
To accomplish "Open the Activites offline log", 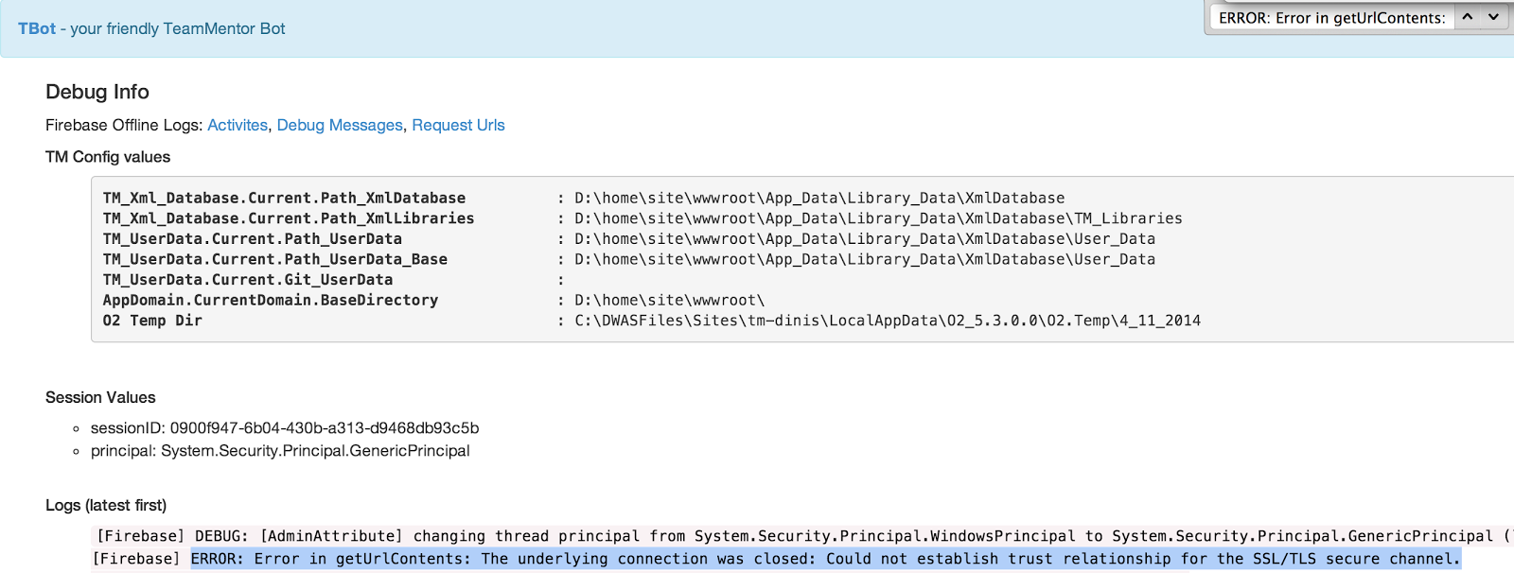I will [x=238, y=125].
